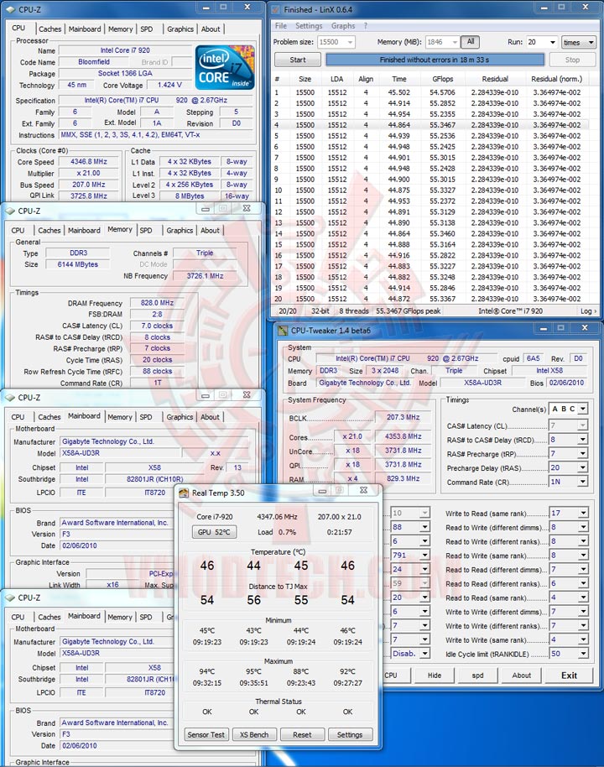The width and height of the screenshot is (604, 767).
Task: Open the Settings menu in LinX
Action: (309, 26)
